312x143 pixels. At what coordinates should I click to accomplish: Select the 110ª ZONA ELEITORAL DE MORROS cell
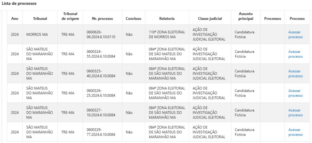pos(167,34)
